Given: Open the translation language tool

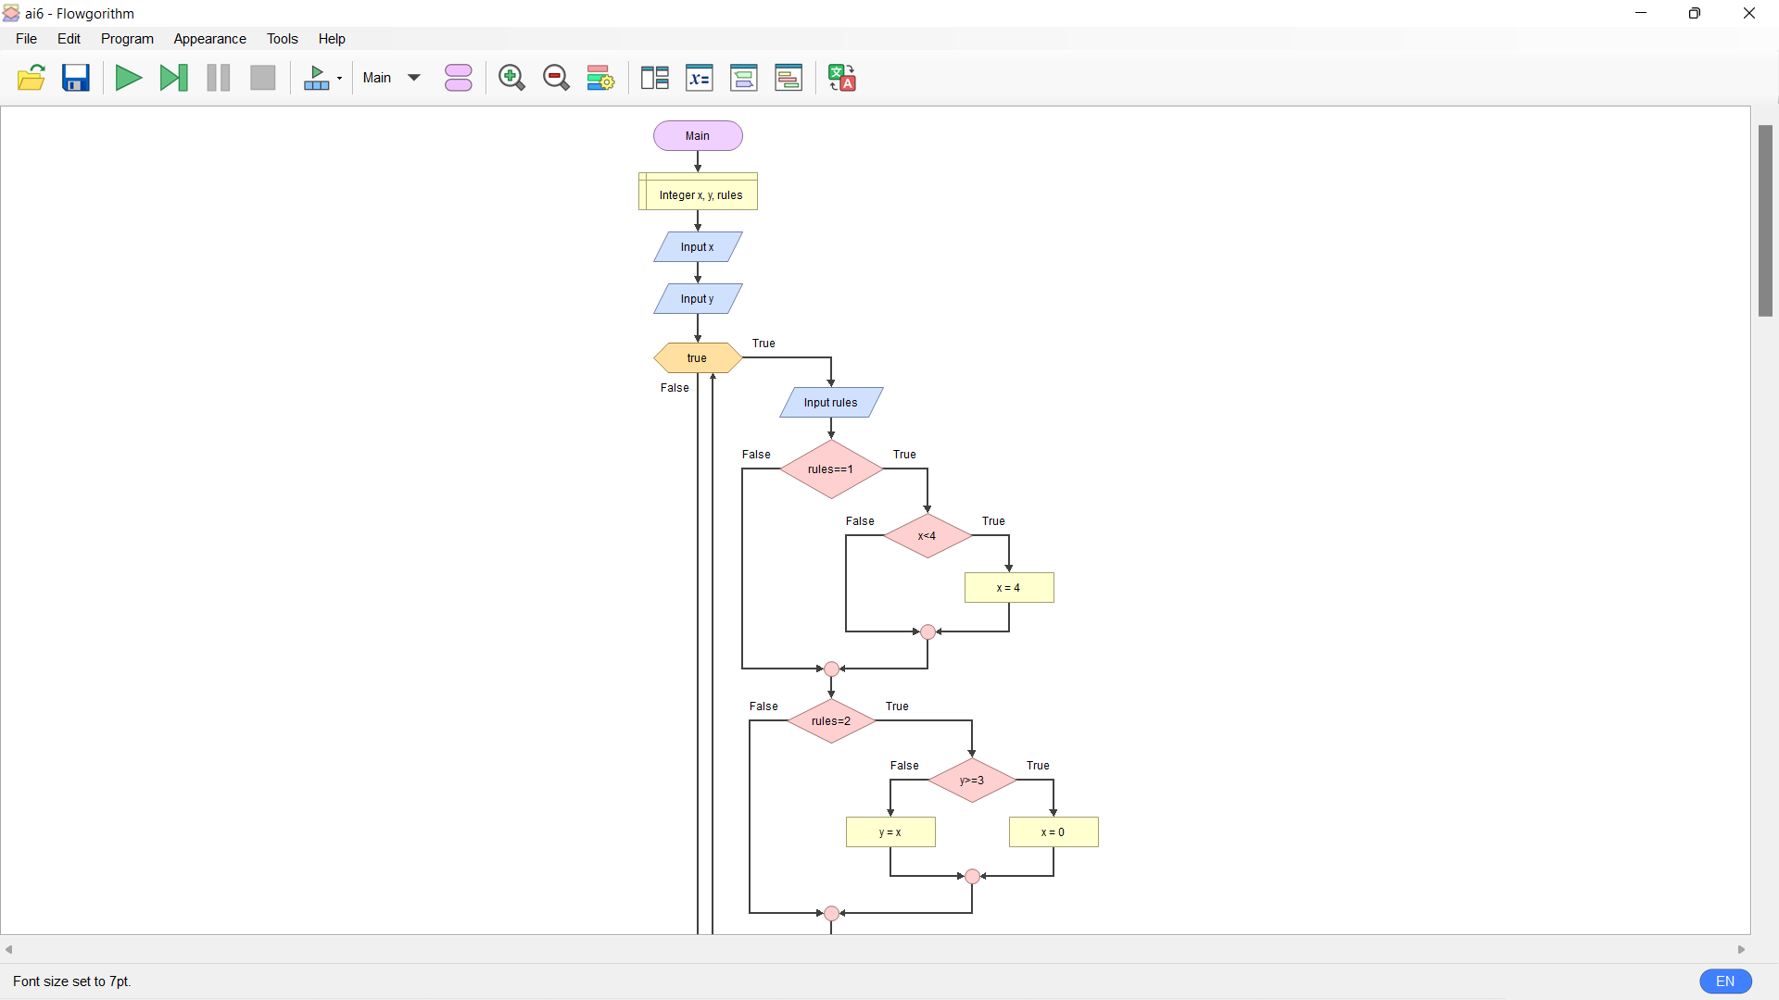Looking at the screenshot, I should [841, 78].
